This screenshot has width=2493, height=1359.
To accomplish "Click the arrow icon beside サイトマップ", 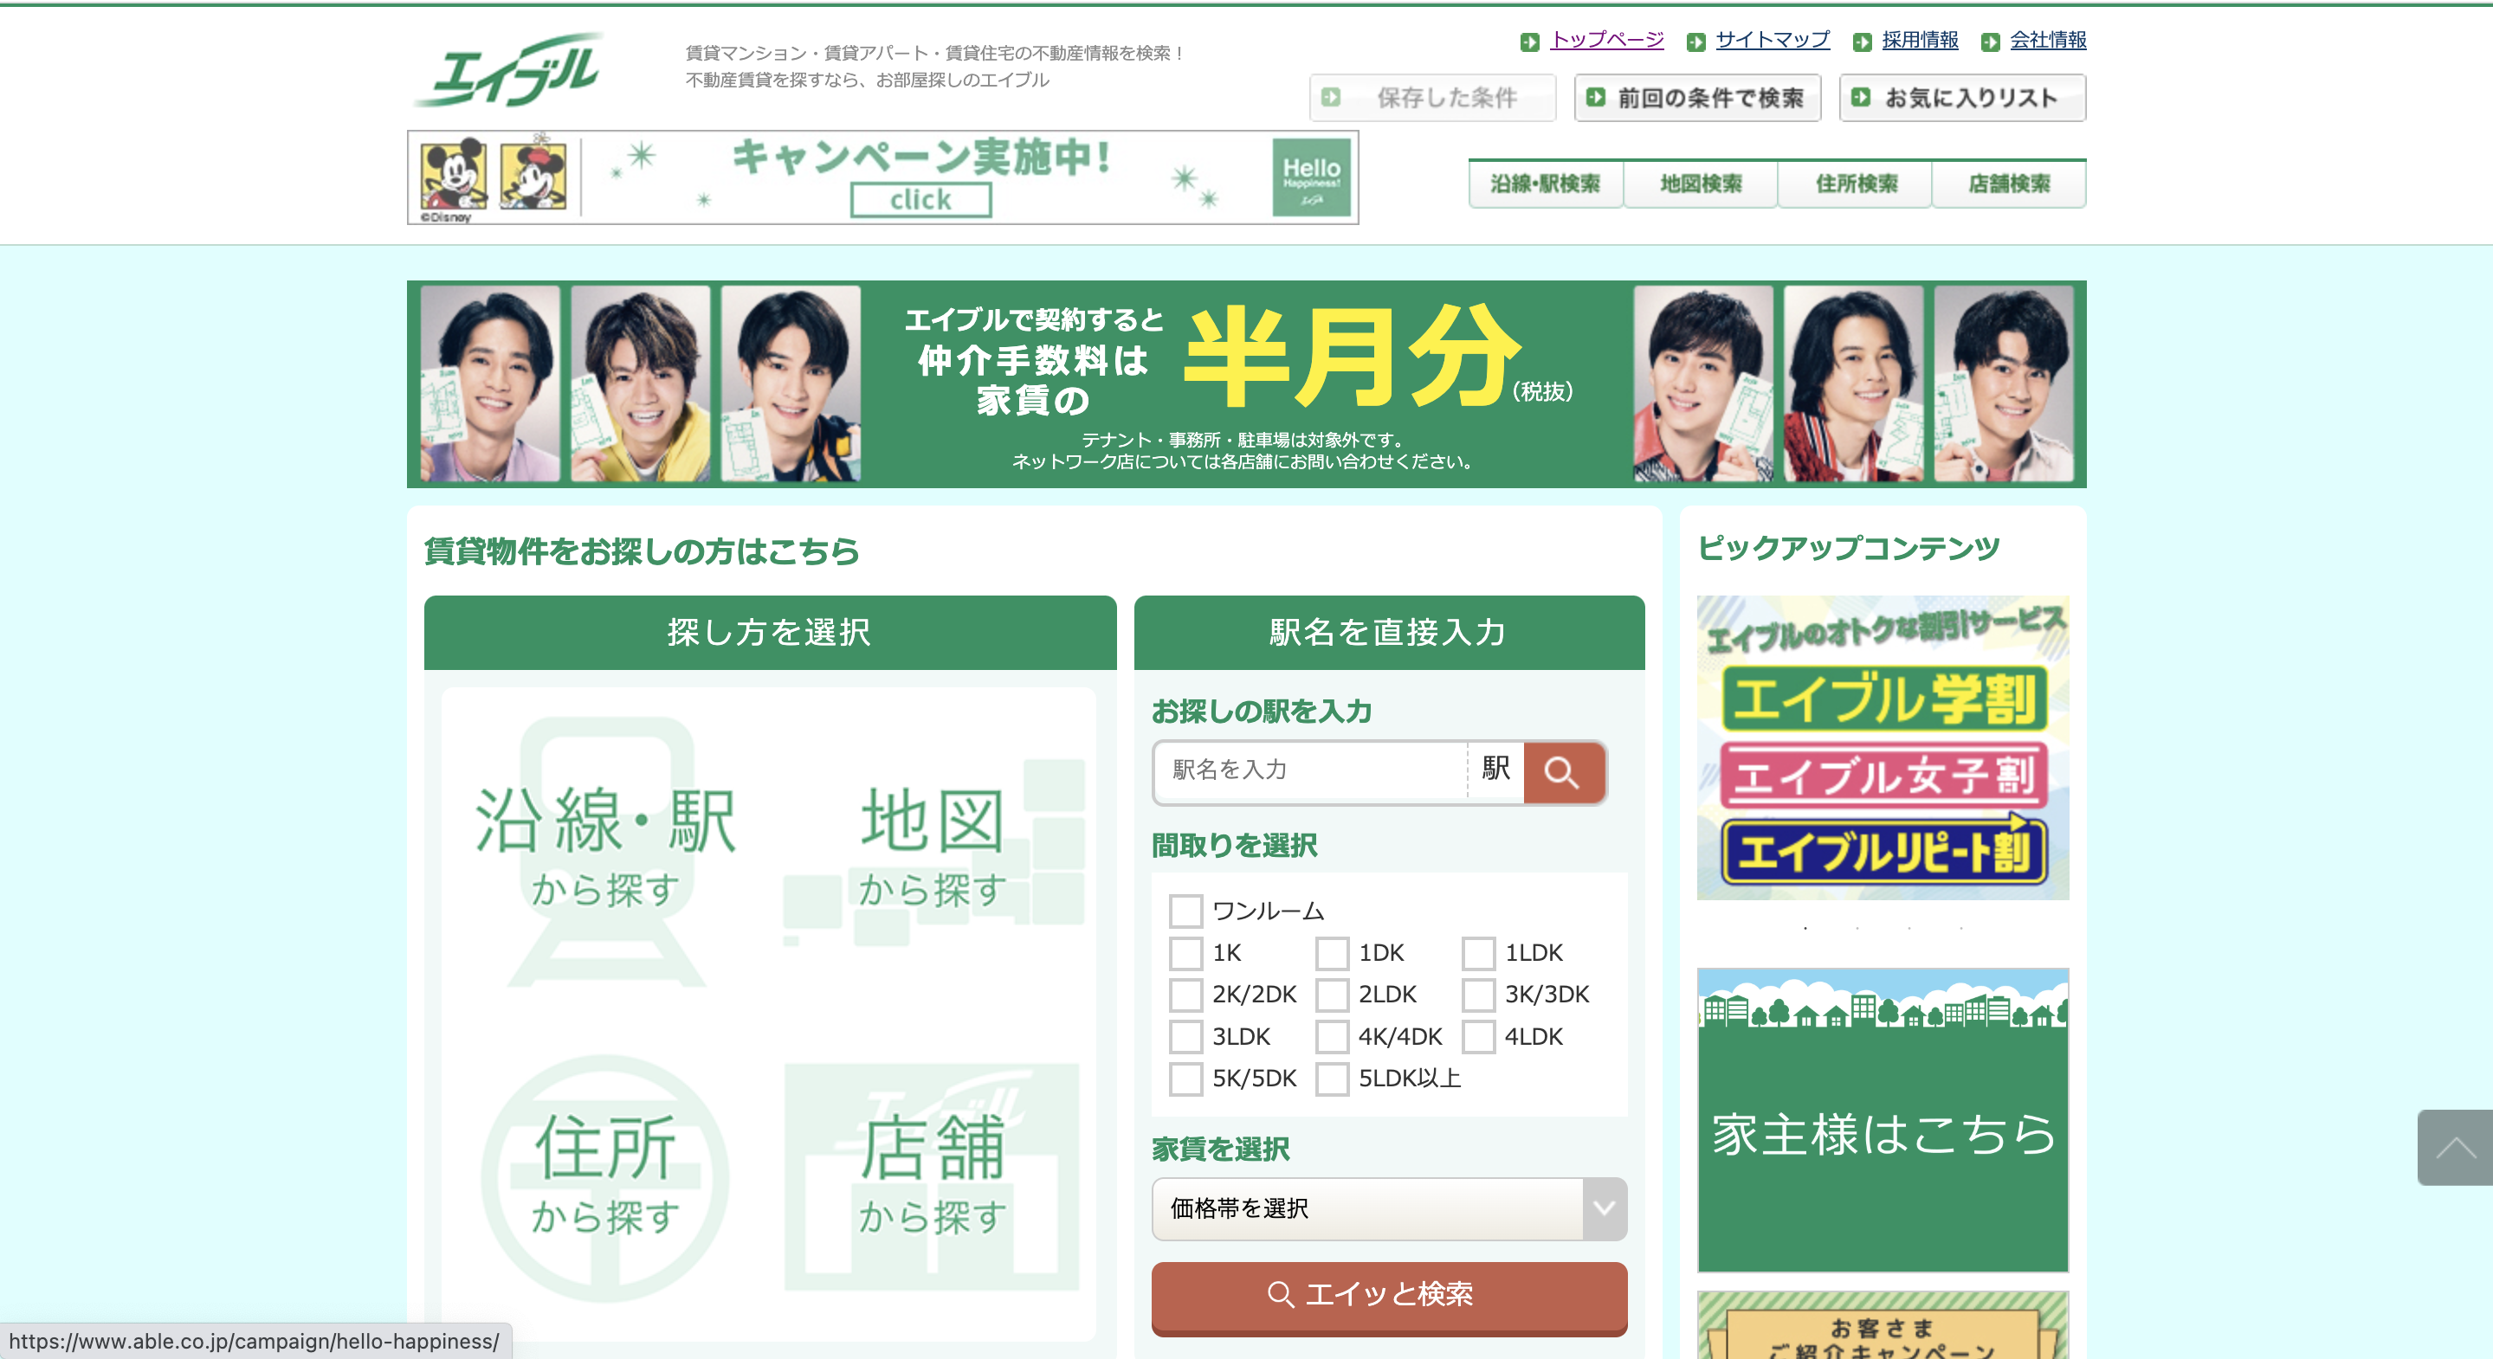I will coord(1695,42).
